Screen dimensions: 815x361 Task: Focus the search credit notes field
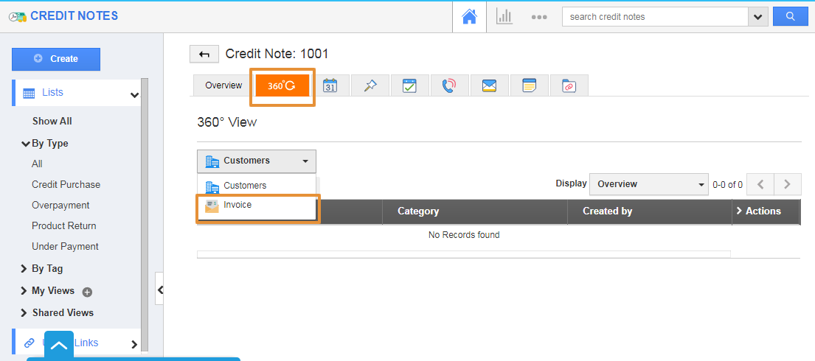coord(655,17)
